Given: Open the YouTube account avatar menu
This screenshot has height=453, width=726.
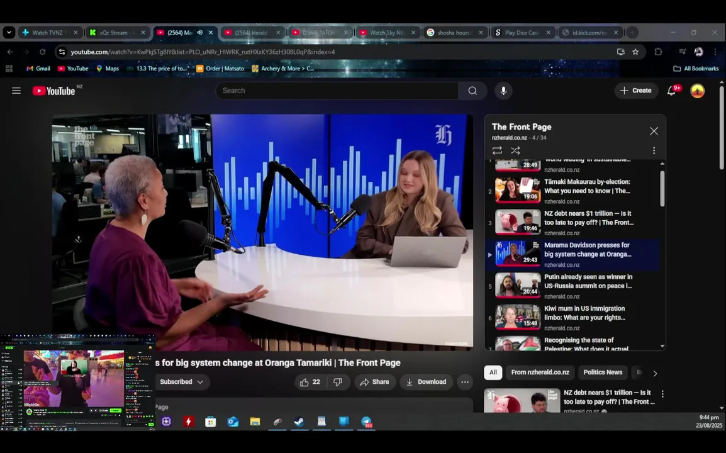Looking at the screenshot, I should point(697,91).
